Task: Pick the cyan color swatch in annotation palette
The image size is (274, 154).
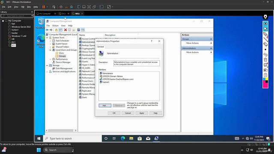Action: click(x=264, y=79)
